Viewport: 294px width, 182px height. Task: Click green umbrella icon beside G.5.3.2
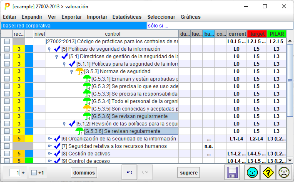87,86
